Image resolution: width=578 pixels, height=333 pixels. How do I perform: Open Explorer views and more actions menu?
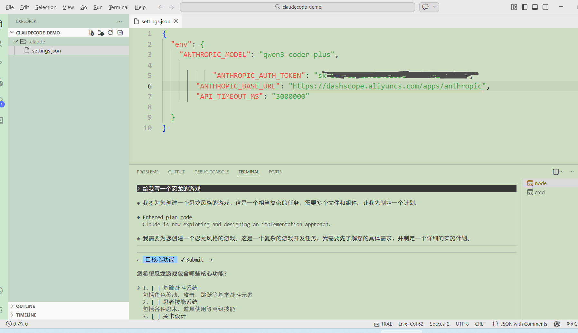click(x=120, y=21)
